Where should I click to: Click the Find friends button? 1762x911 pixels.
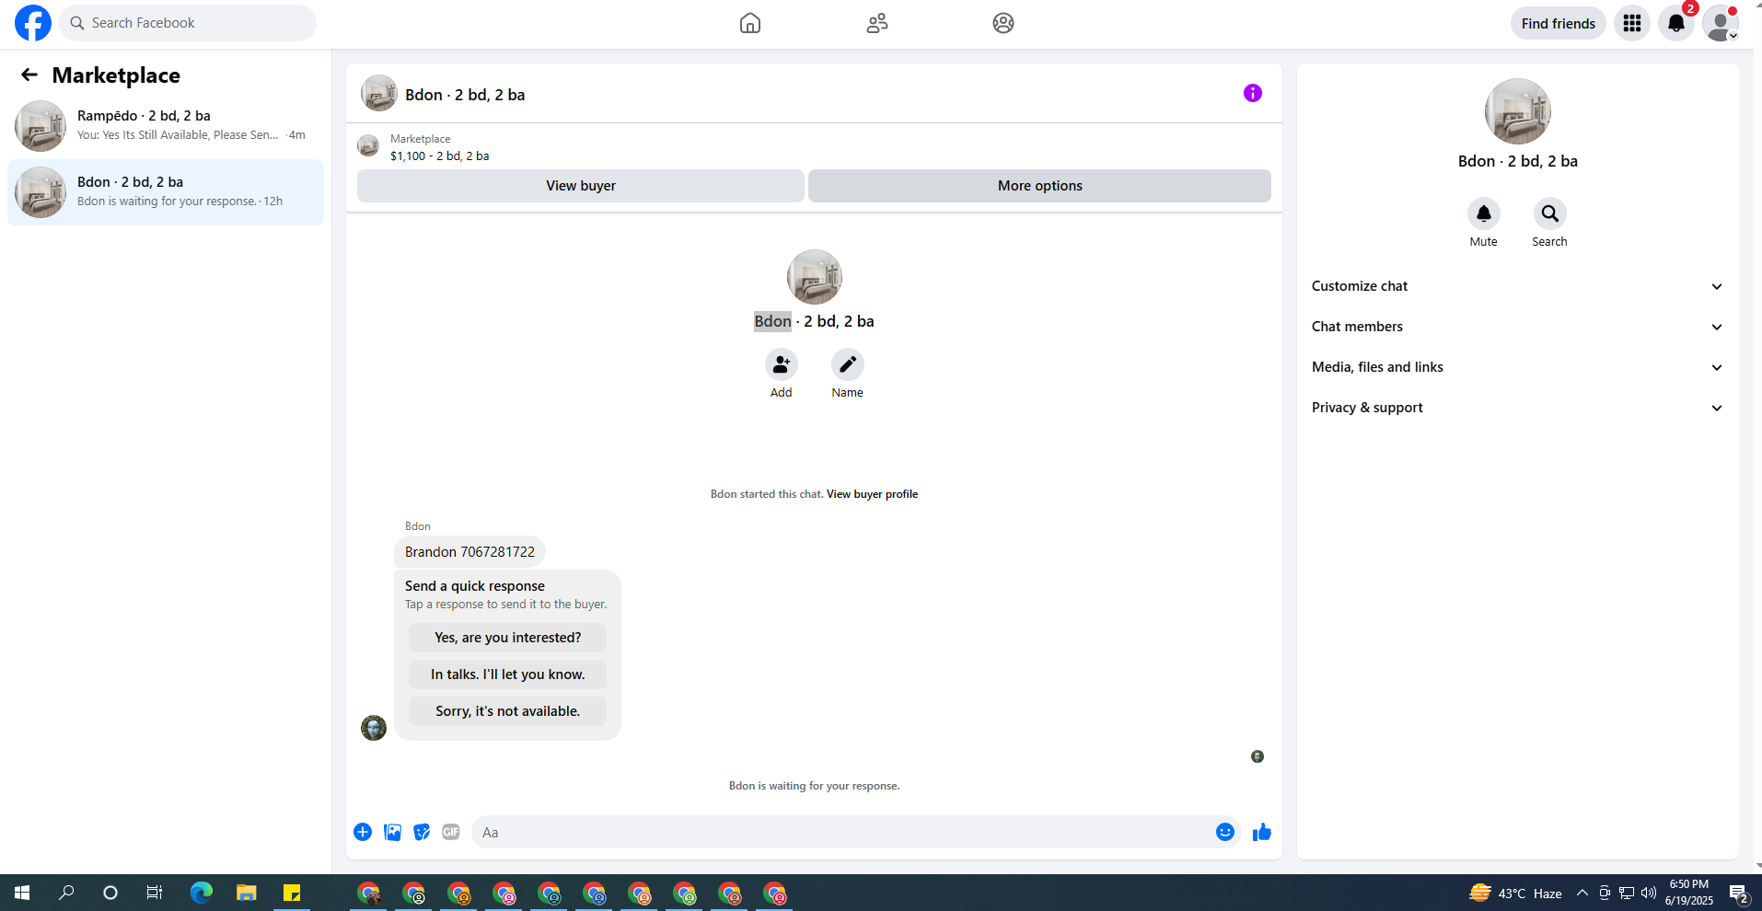[1559, 23]
